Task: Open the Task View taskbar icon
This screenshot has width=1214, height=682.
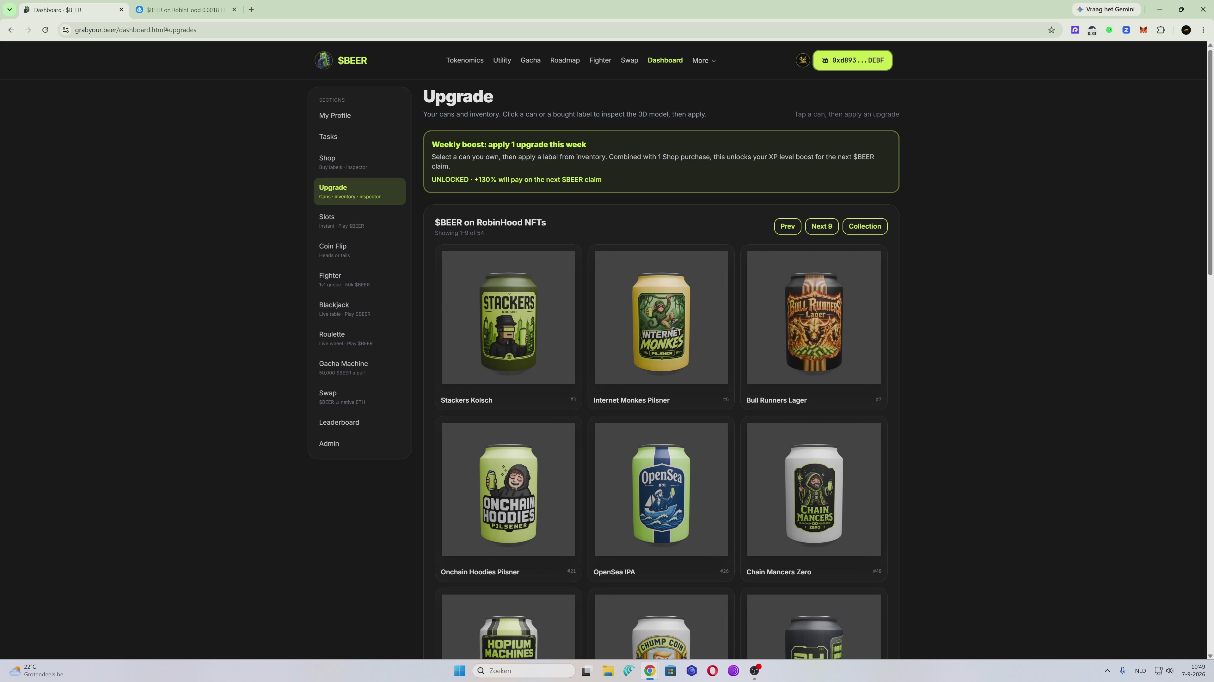Action: click(x=586, y=671)
